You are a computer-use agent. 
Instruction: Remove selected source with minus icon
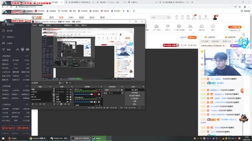(x=58, y=104)
